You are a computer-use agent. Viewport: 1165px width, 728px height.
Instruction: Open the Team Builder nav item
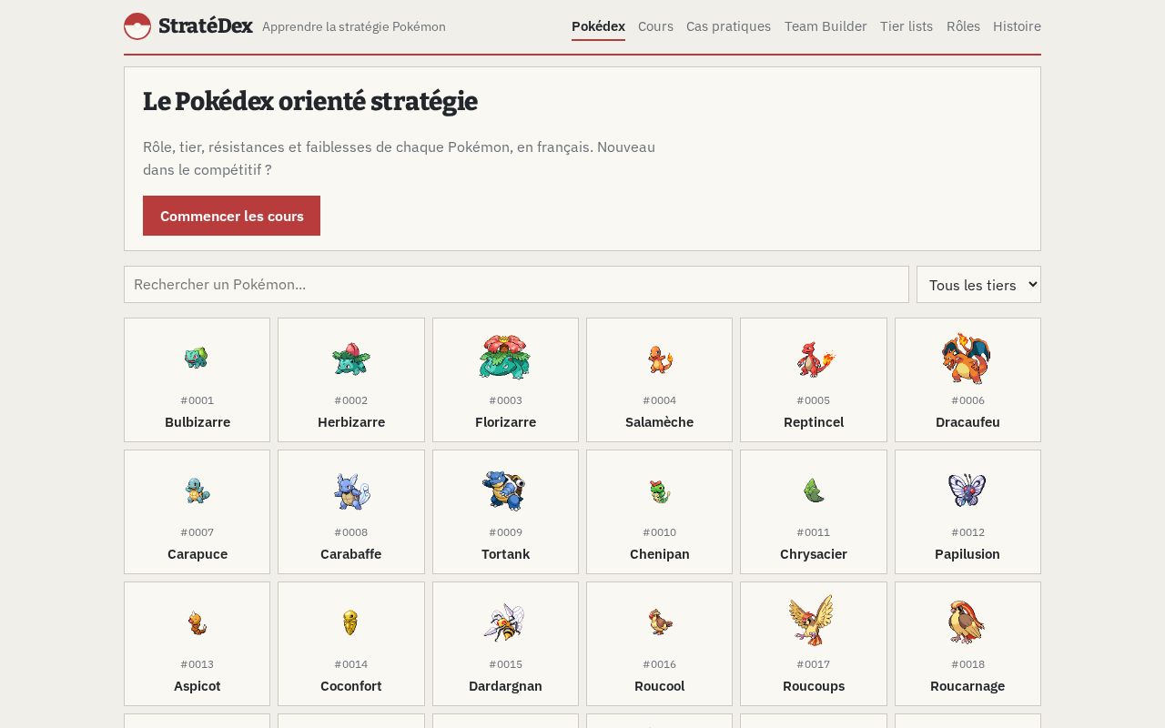(x=826, y=26)
